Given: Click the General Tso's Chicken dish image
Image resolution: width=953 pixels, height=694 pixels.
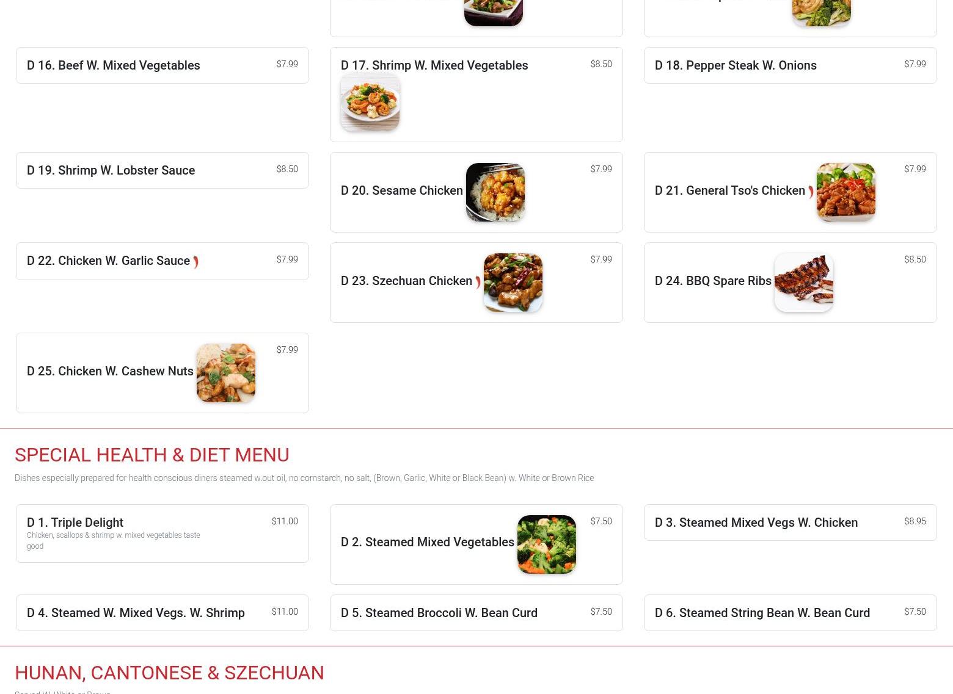Looking at the screenshot, I should [x=846, y=192].
